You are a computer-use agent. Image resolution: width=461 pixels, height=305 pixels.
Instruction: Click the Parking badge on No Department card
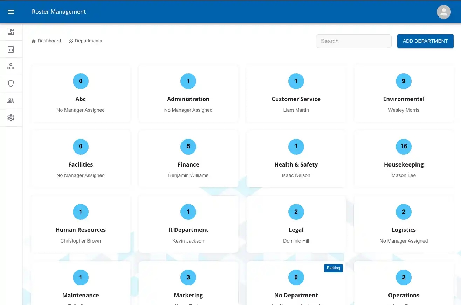333,268
